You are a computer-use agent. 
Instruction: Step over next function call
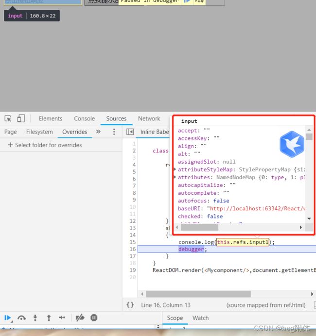(21, 318)
